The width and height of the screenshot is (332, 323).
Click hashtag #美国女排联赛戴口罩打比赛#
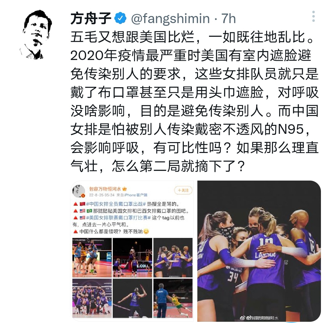118,218
